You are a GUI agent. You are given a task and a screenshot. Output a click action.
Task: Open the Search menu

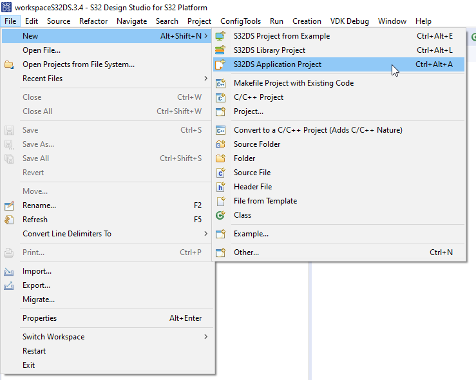click(167, 21)
